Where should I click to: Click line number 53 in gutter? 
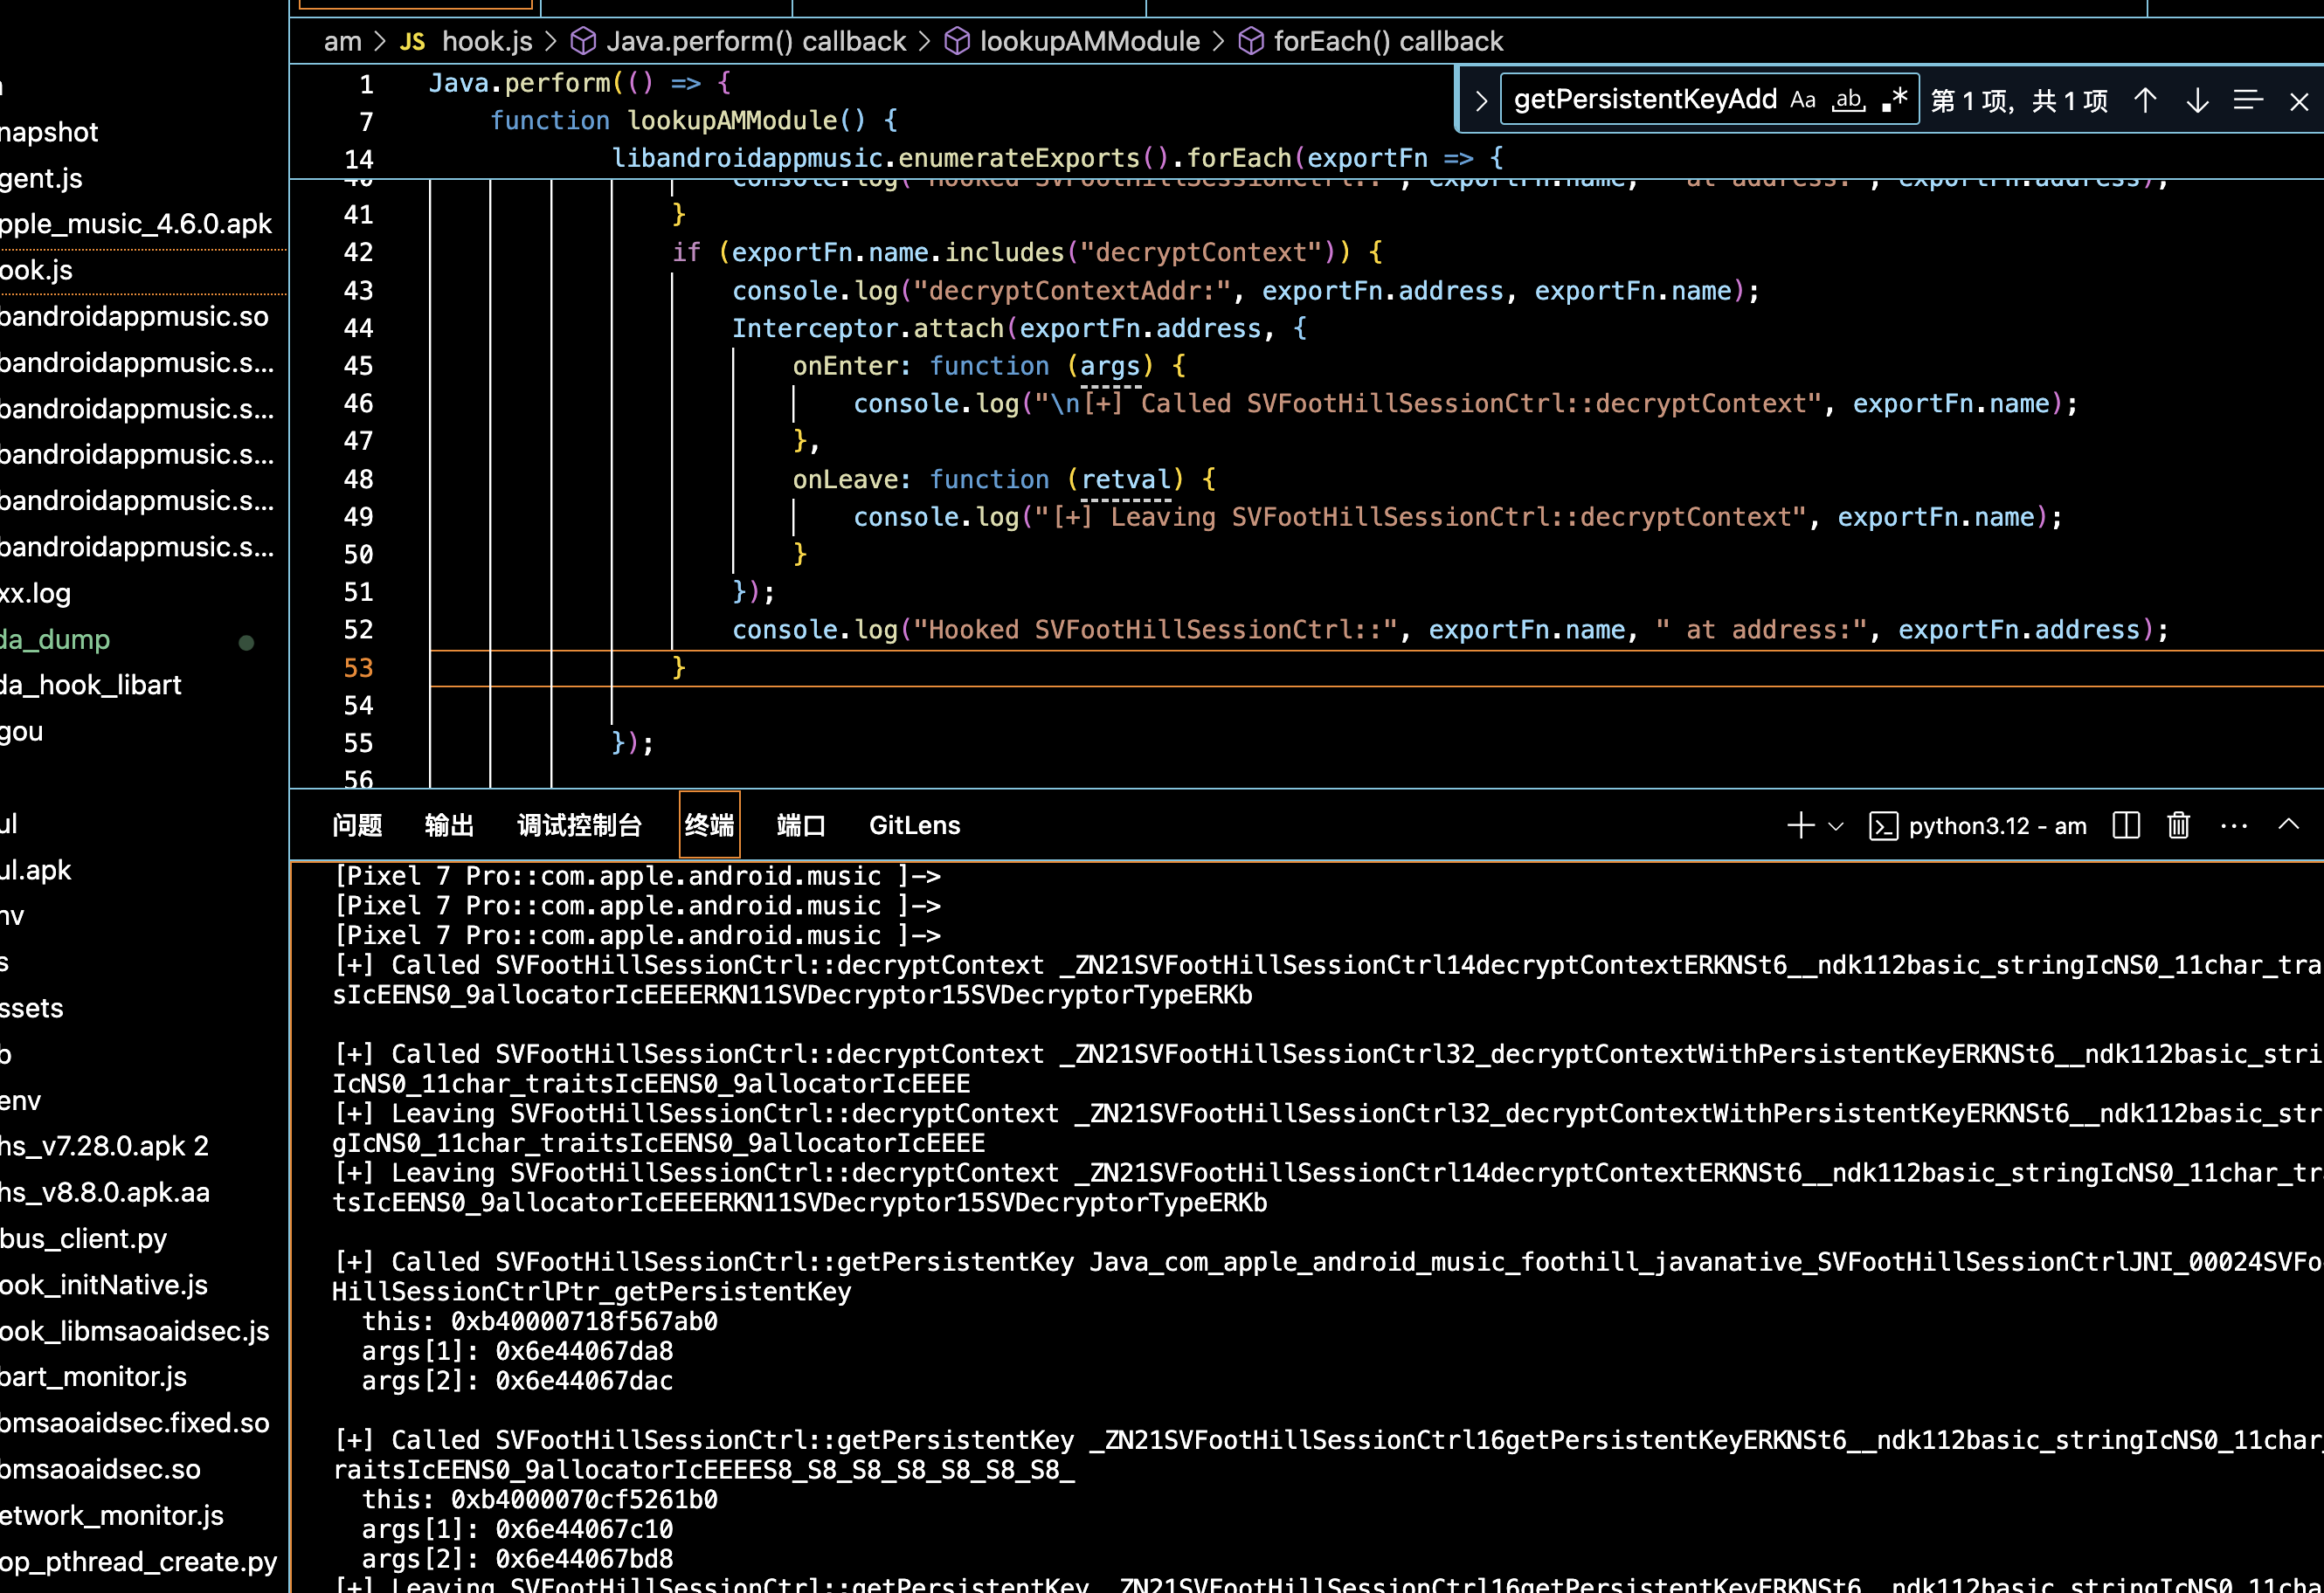point(358,667)
